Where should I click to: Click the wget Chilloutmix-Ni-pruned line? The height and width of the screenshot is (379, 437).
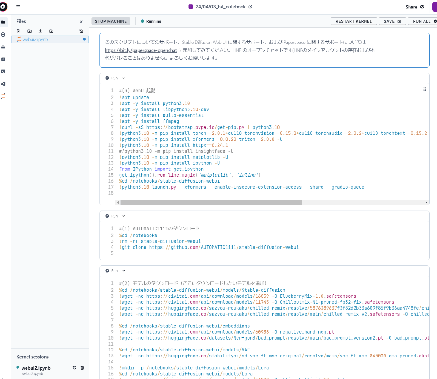(x=257, y=302)
